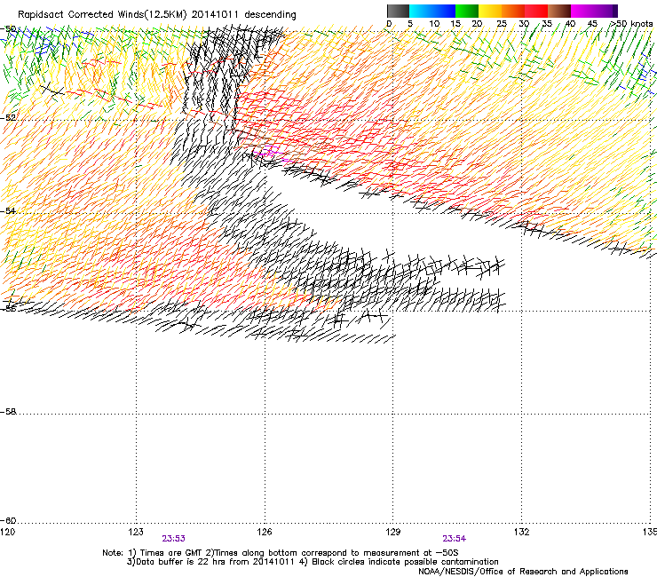Click latitude label -60 on left axis
Viewport: 657px width, 577px height.
pos(8,520)
